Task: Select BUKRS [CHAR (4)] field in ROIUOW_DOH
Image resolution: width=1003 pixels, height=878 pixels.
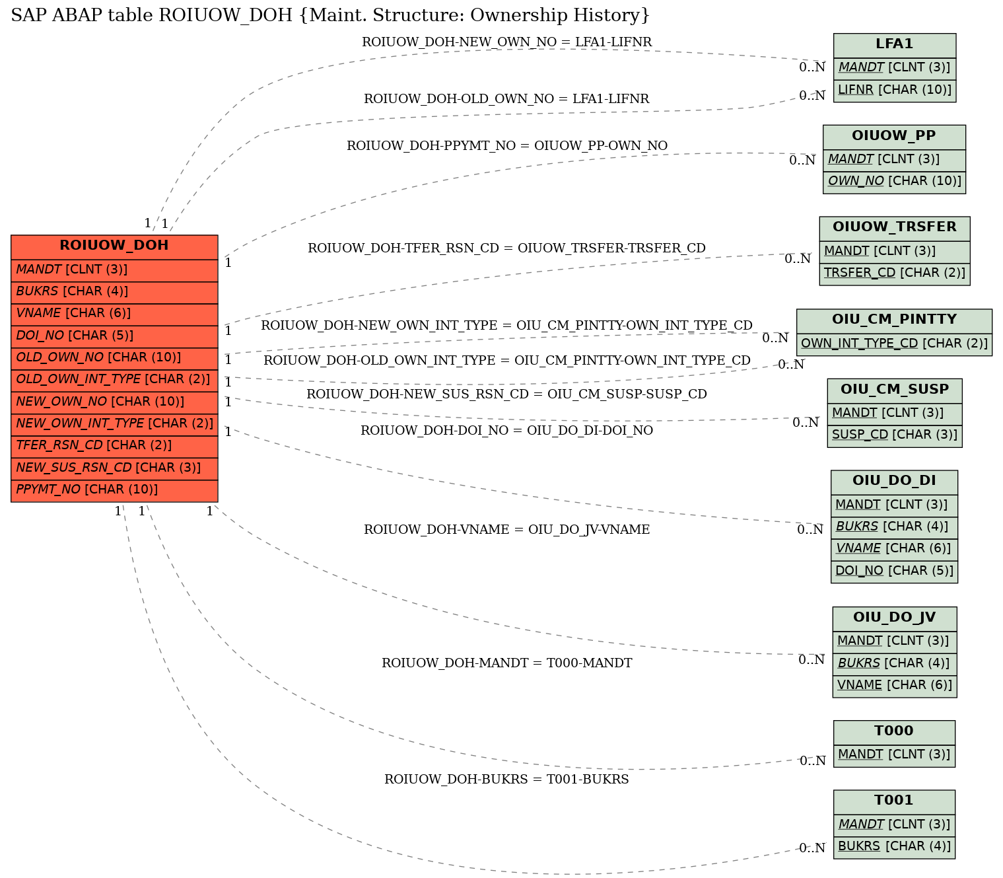Action: (114, 293)
